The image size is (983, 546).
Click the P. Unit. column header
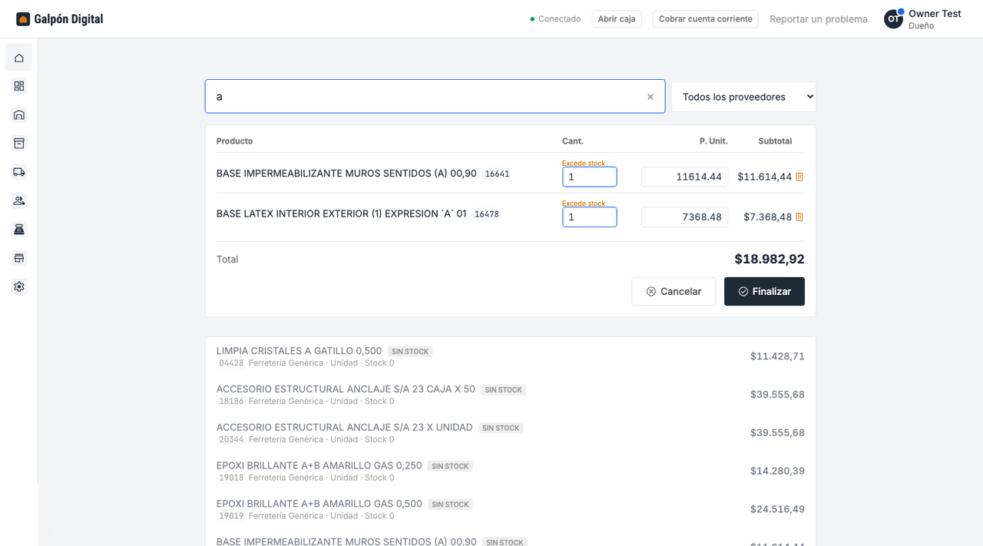[713, 141]
